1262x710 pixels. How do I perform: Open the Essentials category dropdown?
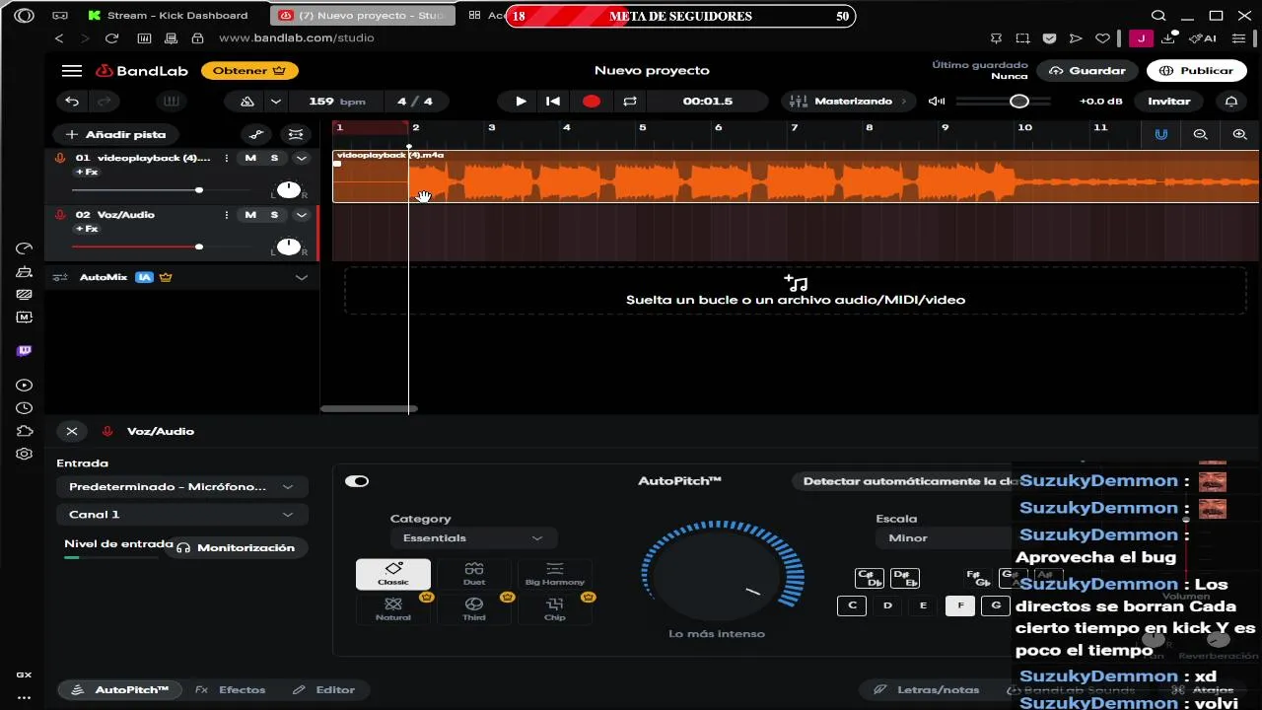[x=473, y=538]
